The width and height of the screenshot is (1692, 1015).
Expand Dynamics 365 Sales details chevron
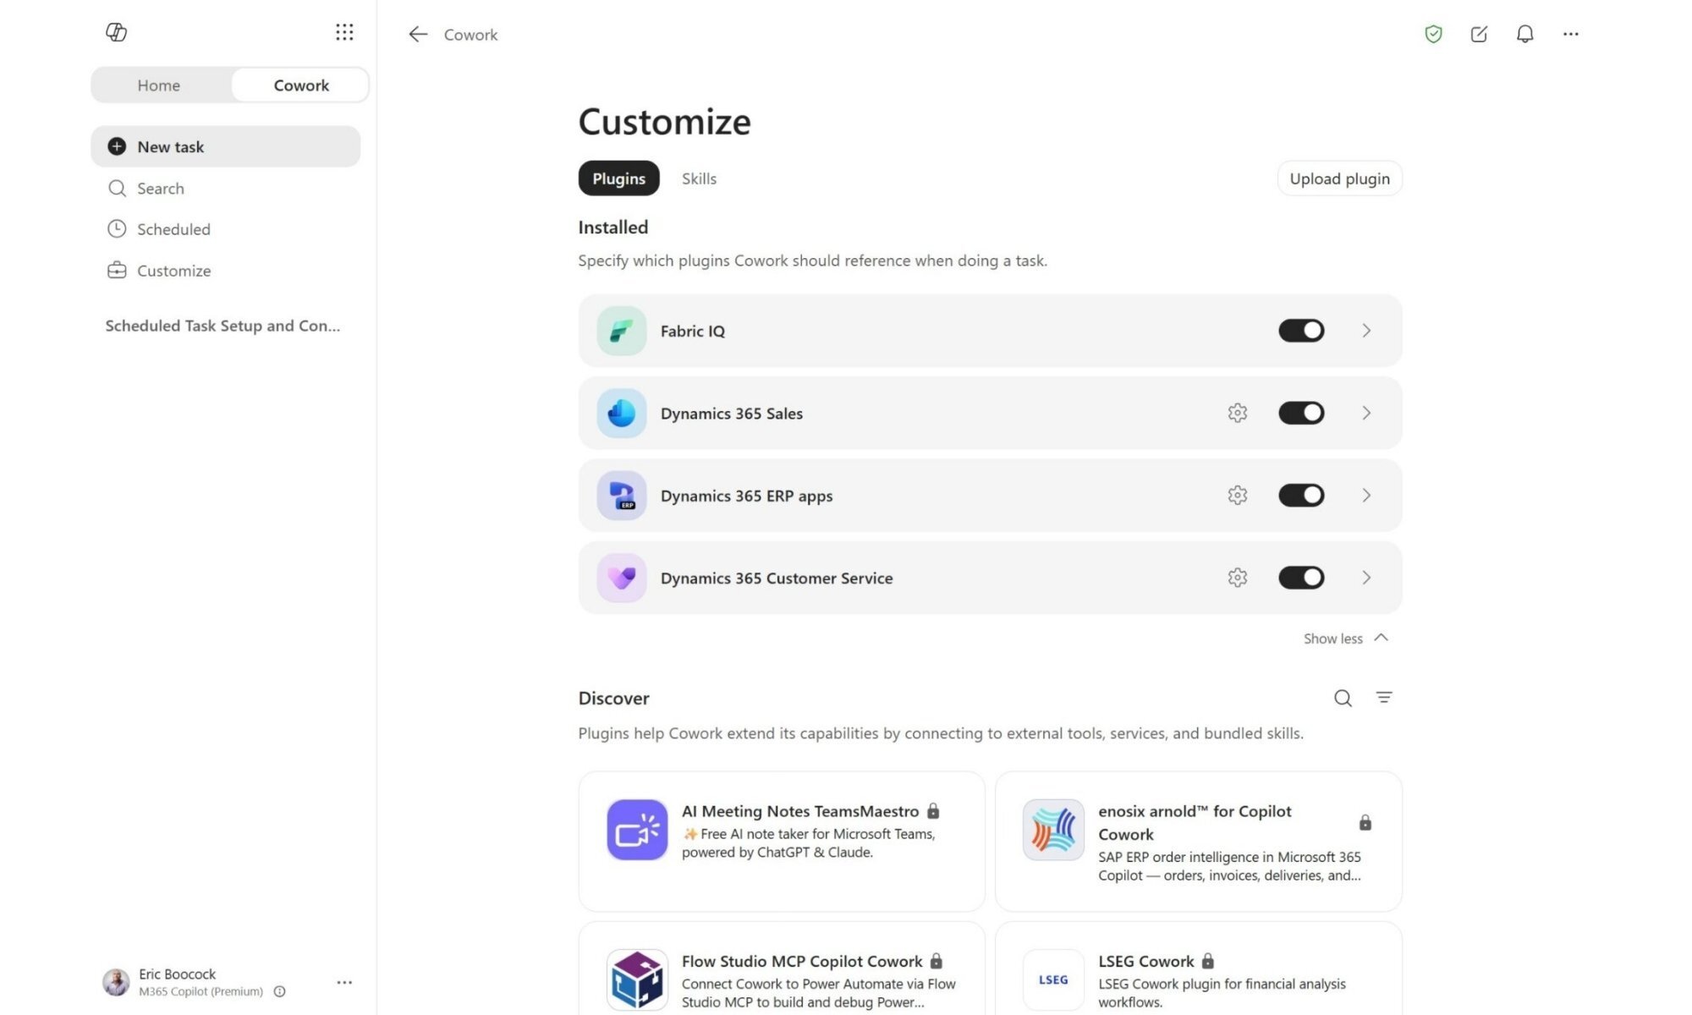point(1366,413)
